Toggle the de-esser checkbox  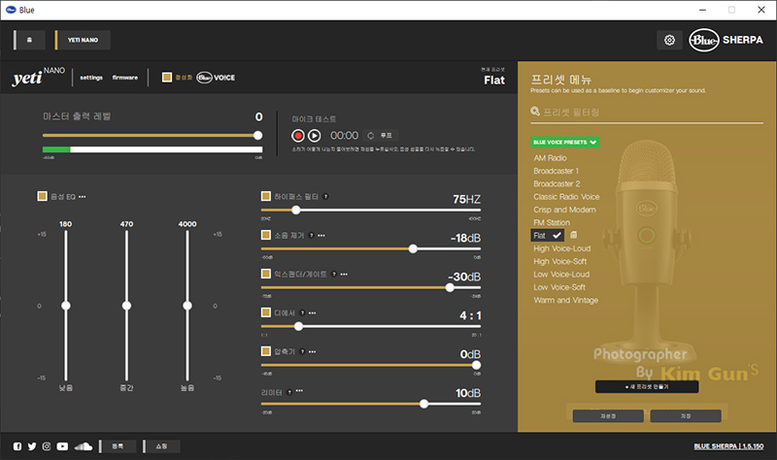click(x=265, y=312)
